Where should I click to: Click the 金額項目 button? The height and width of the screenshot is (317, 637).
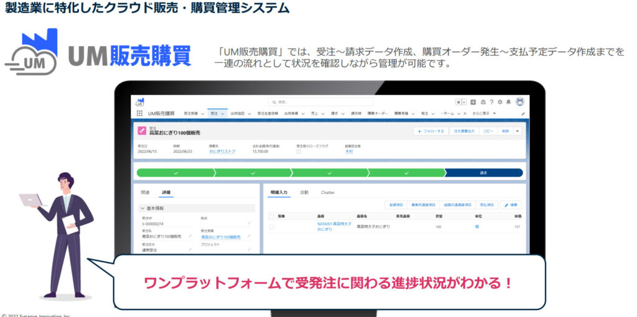point(396,205)
